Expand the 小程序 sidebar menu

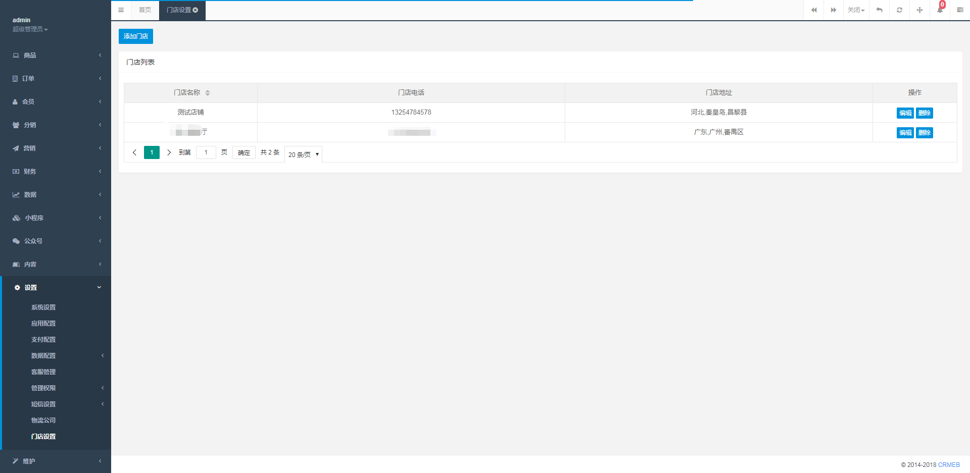(x=56, y=218)
